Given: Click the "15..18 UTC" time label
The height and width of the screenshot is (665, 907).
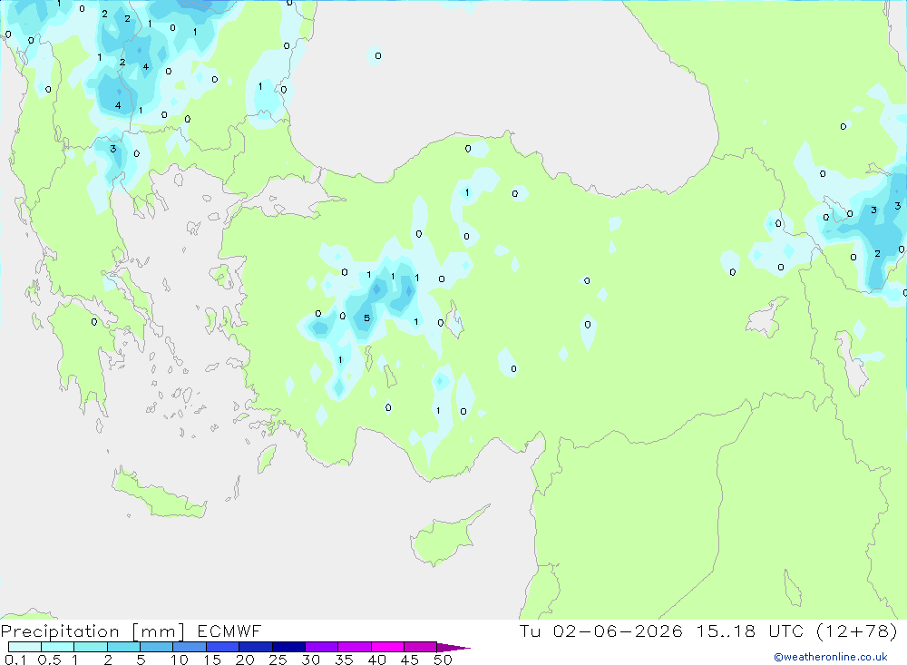Looking at the screenshot, I should (x=750, y=631).
